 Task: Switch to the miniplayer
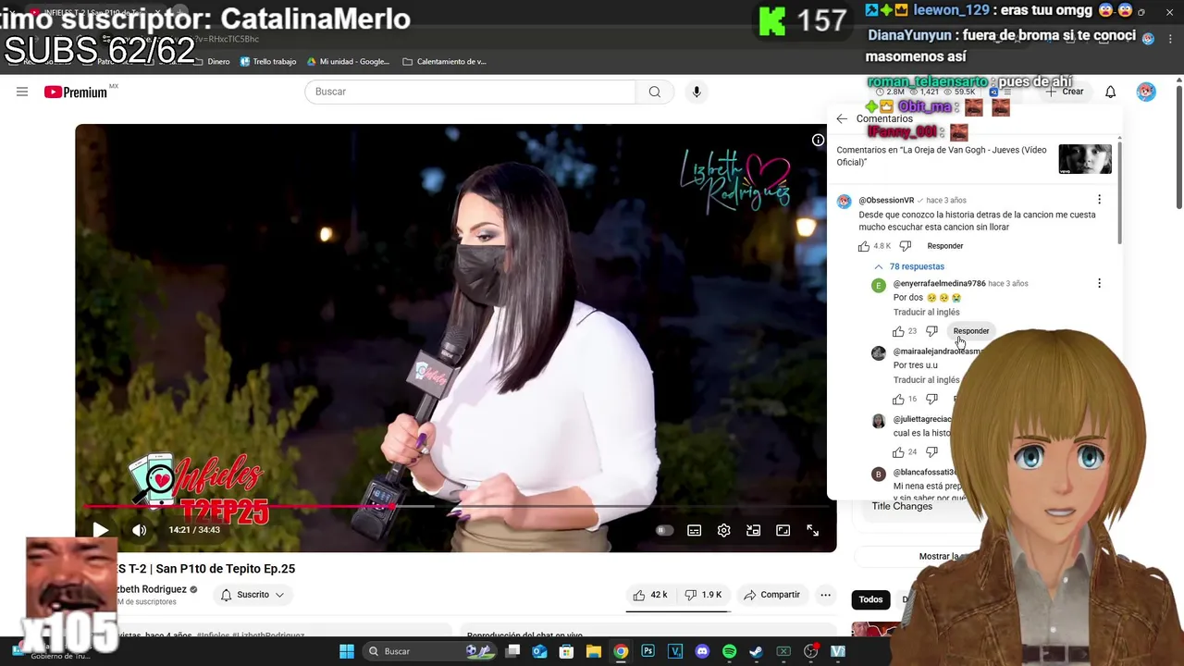[x=753, y=530]
